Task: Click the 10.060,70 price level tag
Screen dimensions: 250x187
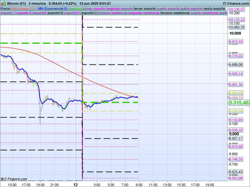Action: (x=236, y=27)
